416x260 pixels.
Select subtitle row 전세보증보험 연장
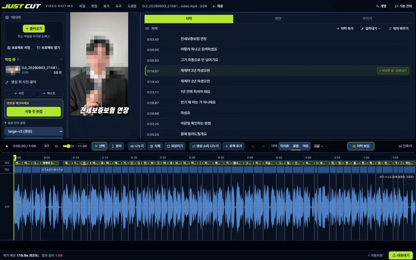pos(278,39)
